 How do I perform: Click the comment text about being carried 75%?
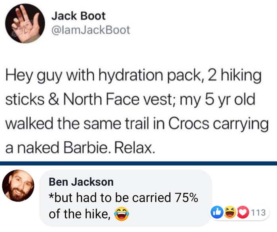pos(123,205)
